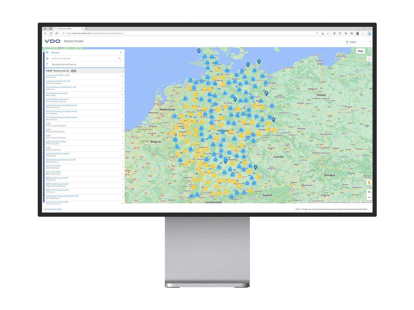
Task: Zoom out of the map
Action: [x=369, y=198]
